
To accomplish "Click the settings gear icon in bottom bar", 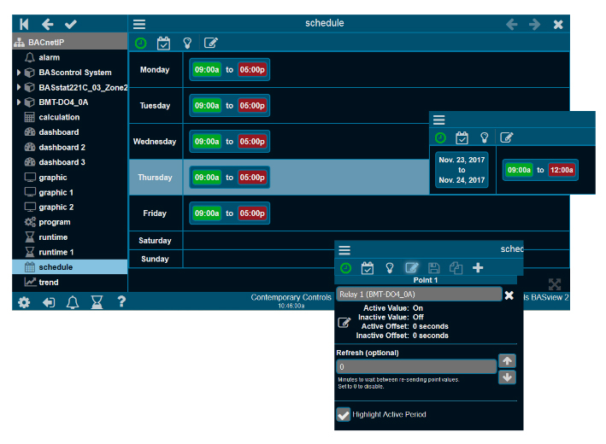I will 24,301.
